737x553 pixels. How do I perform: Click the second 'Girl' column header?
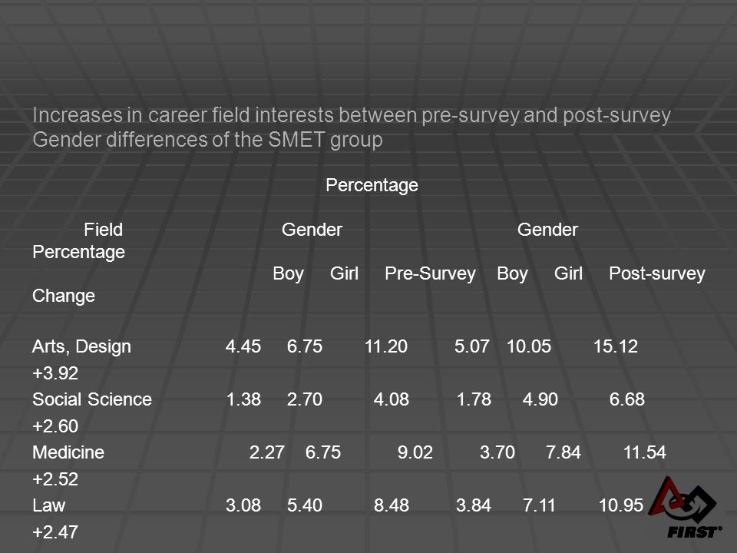pyautogui.click(x=568, y=273)
